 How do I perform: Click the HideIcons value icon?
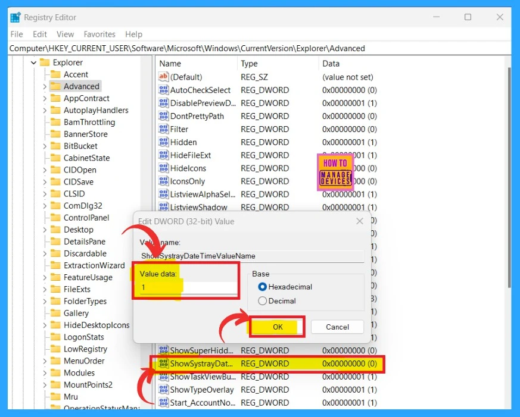tap(163, 168)
